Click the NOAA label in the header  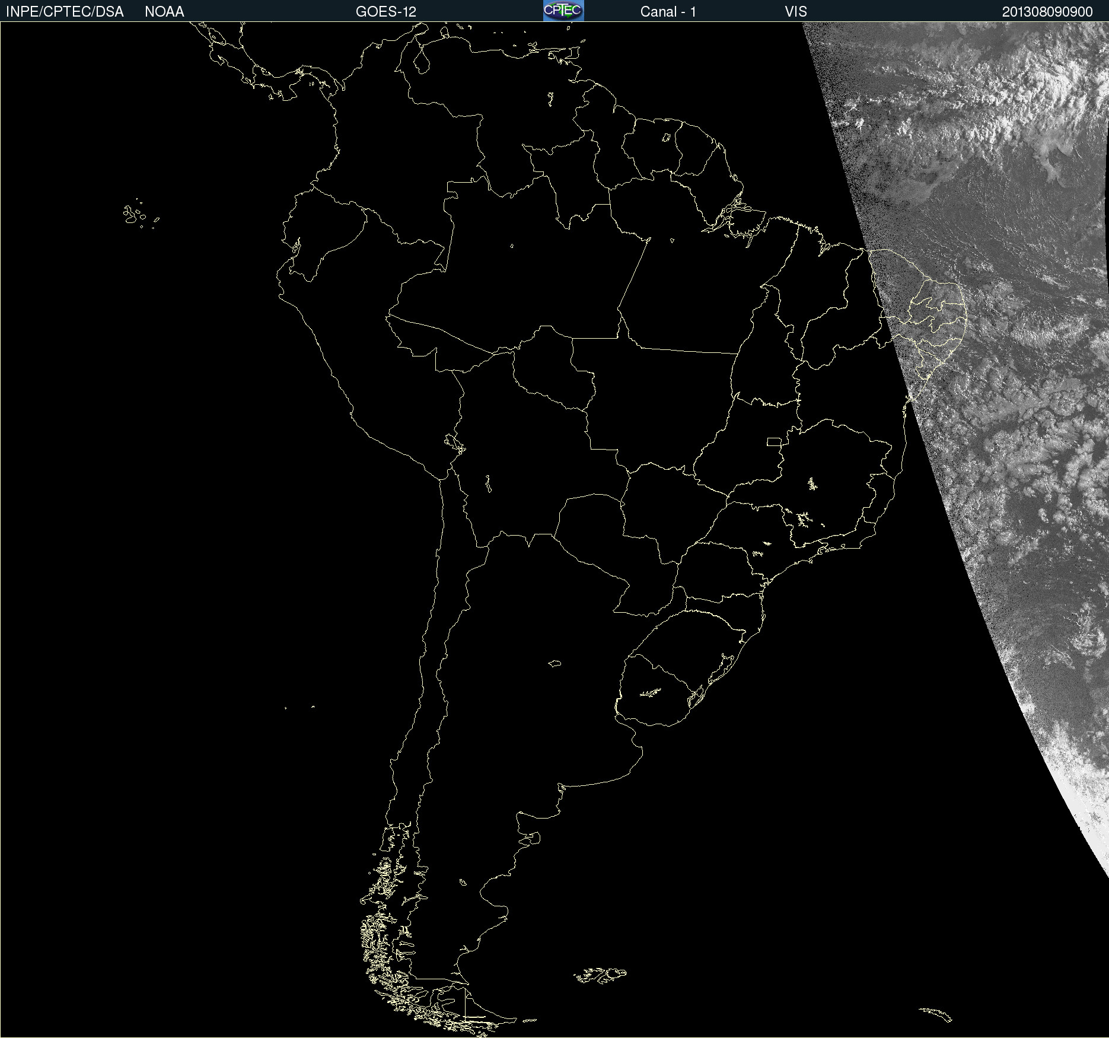point(164,12)
